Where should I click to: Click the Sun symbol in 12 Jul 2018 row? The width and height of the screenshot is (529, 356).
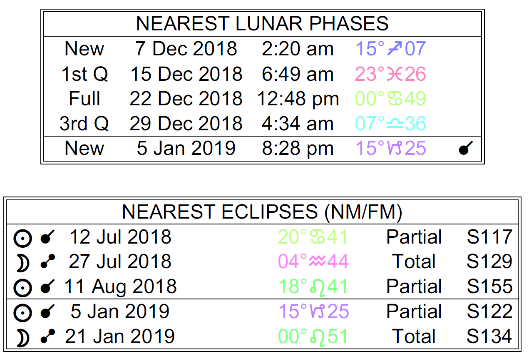(22, 239)
